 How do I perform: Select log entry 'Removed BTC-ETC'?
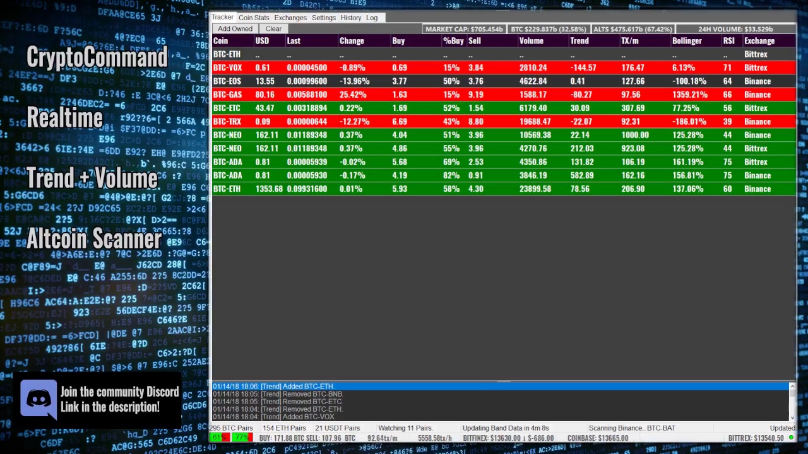(x=500, y=402)
